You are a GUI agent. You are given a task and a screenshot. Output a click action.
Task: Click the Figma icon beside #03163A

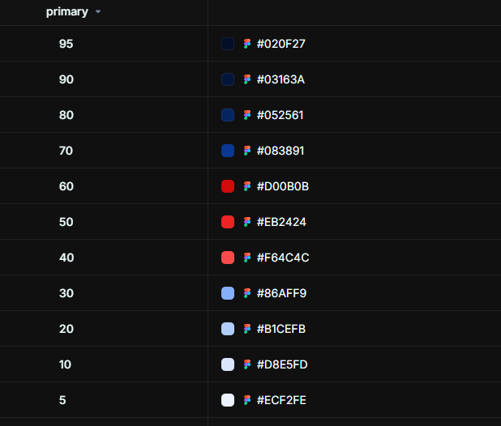[247, 79]
